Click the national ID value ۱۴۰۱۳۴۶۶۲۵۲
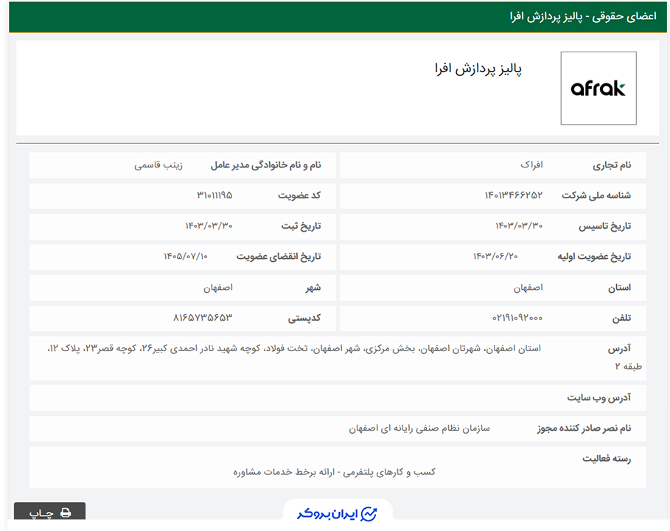670x531 pixels. click(x=513, y=195)
